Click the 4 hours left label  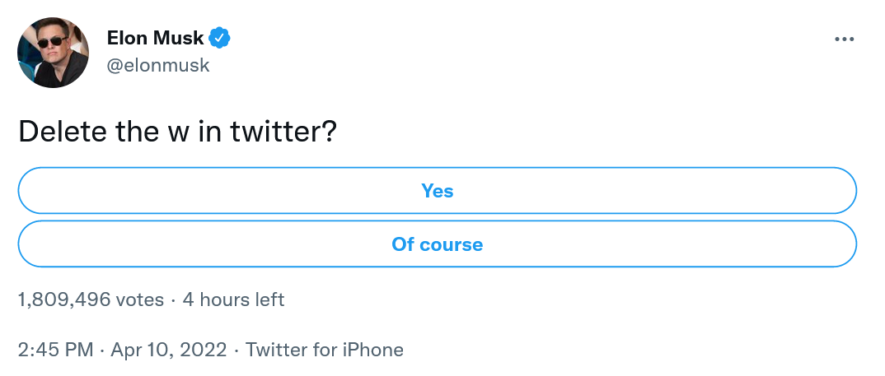click(233, 299)
